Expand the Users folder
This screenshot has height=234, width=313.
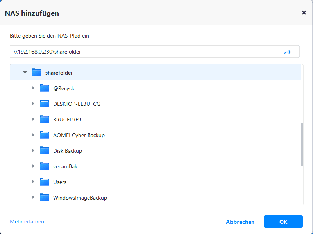(x=33, y=182)
